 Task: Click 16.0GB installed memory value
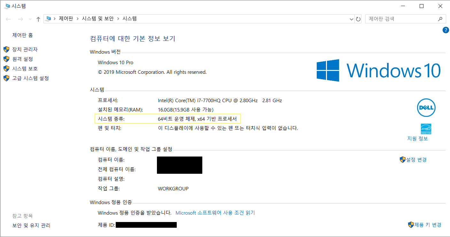pos(186,110)
